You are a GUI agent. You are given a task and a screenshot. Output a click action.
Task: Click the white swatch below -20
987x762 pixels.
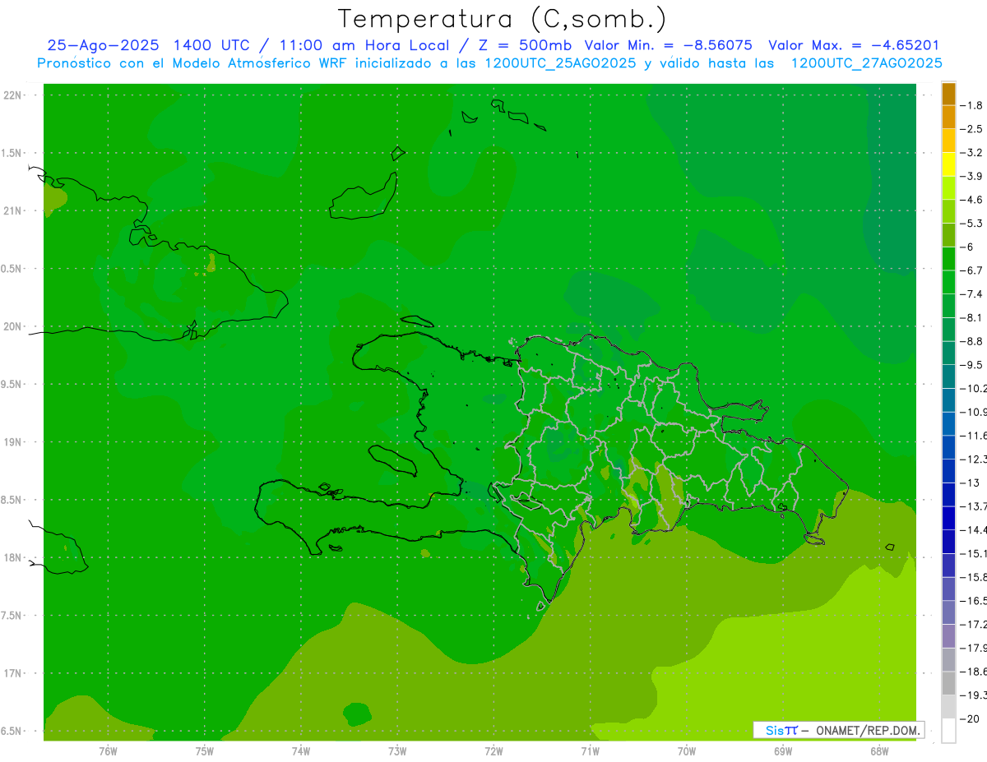948,731
